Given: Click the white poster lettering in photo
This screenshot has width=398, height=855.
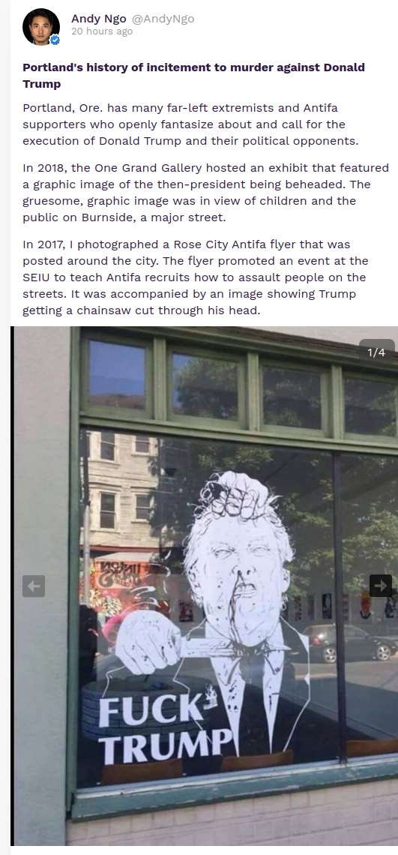Looking at the screenshot, I should click(166, 730).
